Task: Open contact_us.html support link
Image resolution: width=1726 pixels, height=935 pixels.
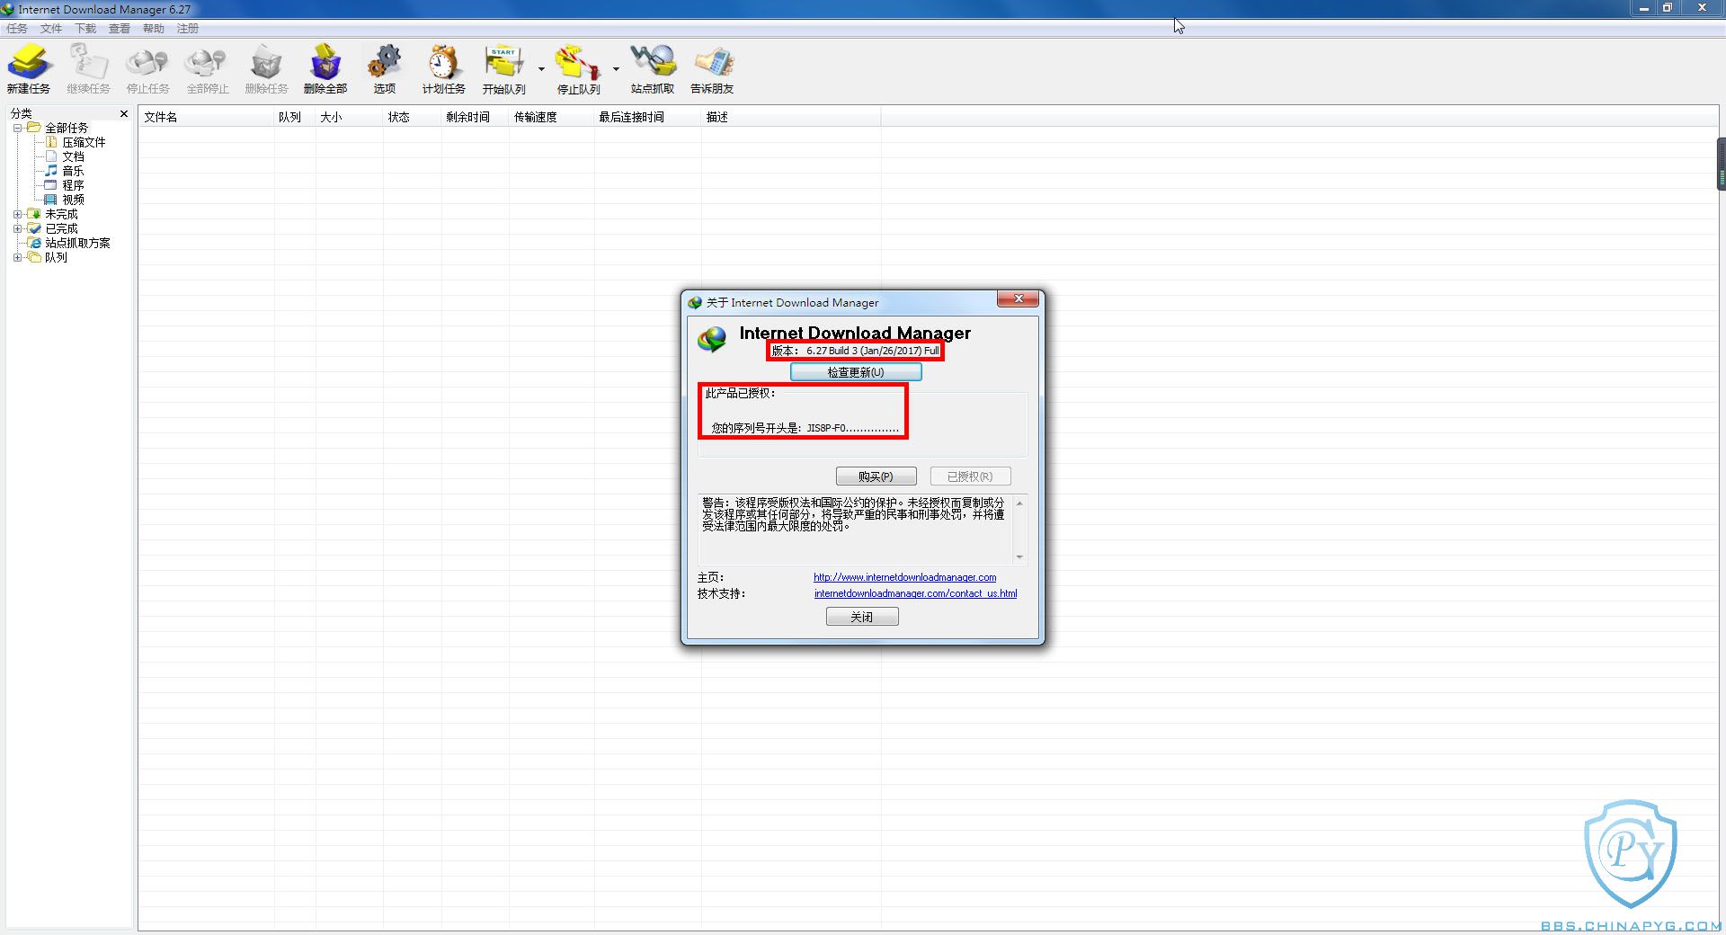Action: 915,593
